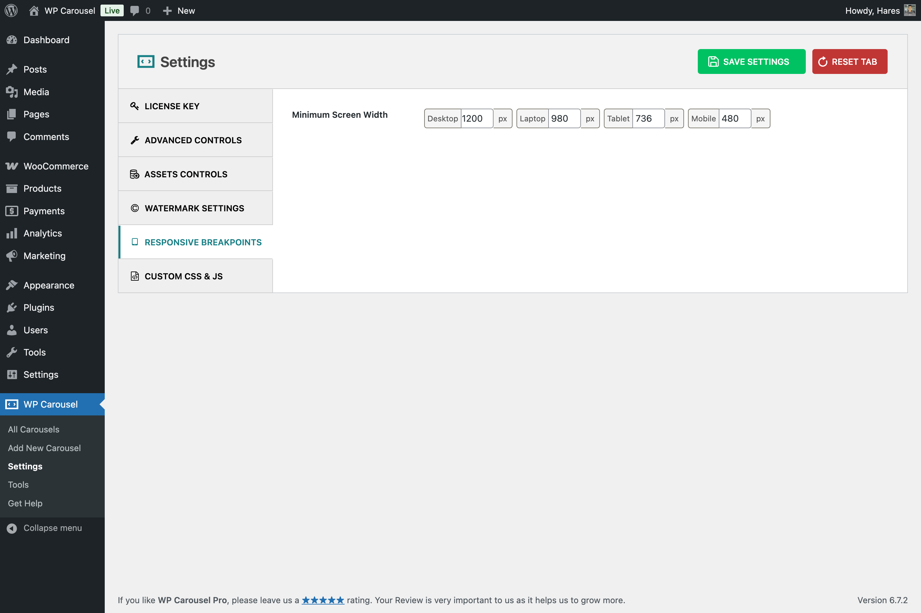The height and width of the screenshot is (613, 921).
Task: Click the WooCommerce logo icon
Action: click(12, 166)
